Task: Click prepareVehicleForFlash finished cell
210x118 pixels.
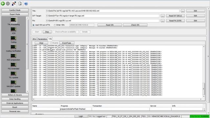Action: coord(76,109)
